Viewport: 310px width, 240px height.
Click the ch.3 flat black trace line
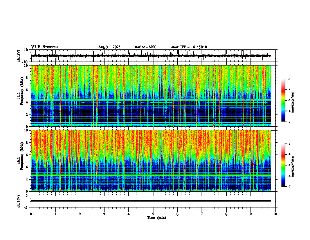(151, 201)
